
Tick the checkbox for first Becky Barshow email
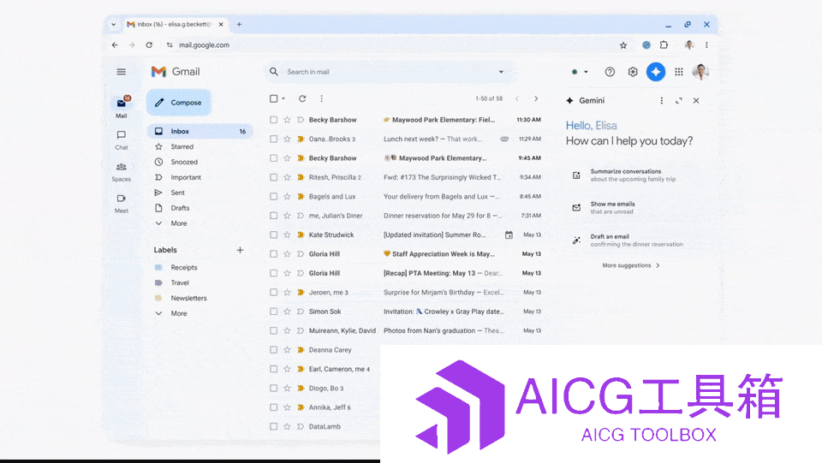pos(274,120)
